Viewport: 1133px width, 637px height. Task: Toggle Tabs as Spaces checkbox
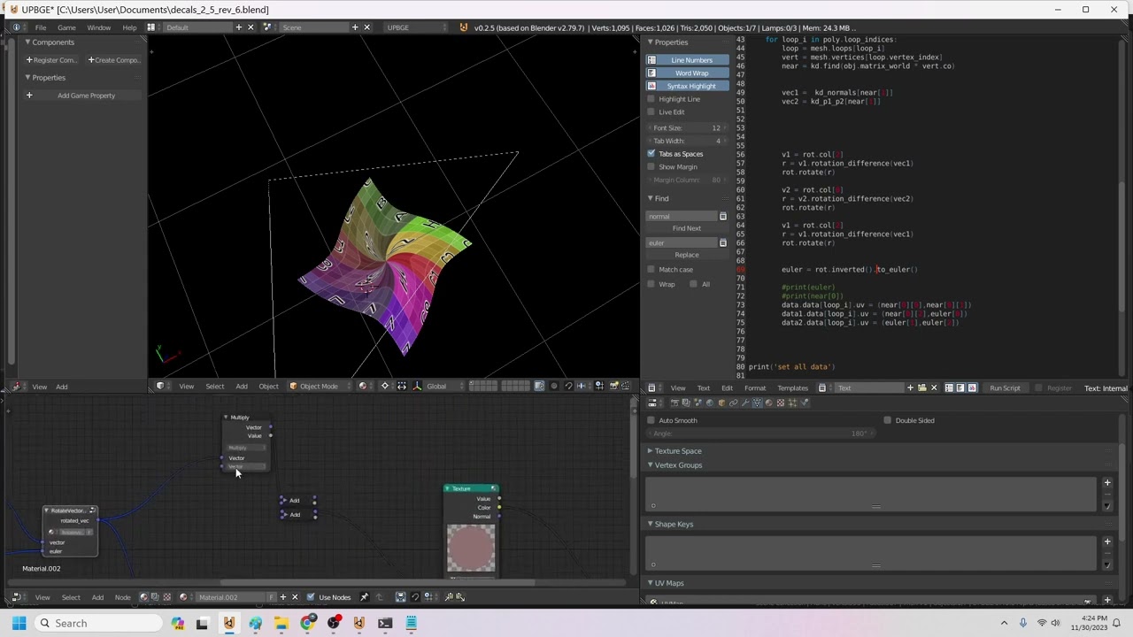coord(651,154)
